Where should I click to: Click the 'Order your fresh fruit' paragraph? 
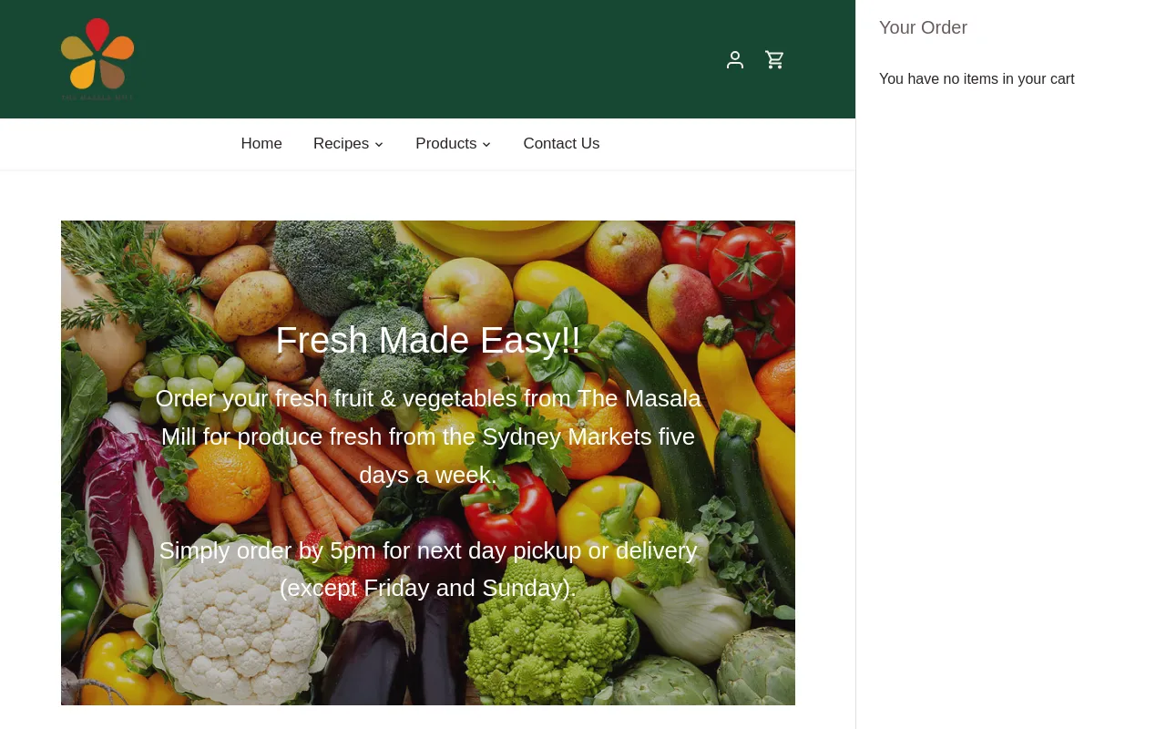pos(428,436)
